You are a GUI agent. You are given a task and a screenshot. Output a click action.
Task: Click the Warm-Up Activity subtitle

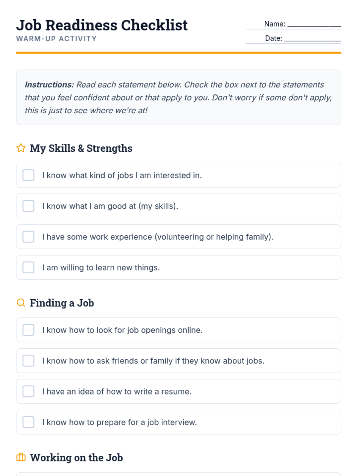[x=57, y=39]
